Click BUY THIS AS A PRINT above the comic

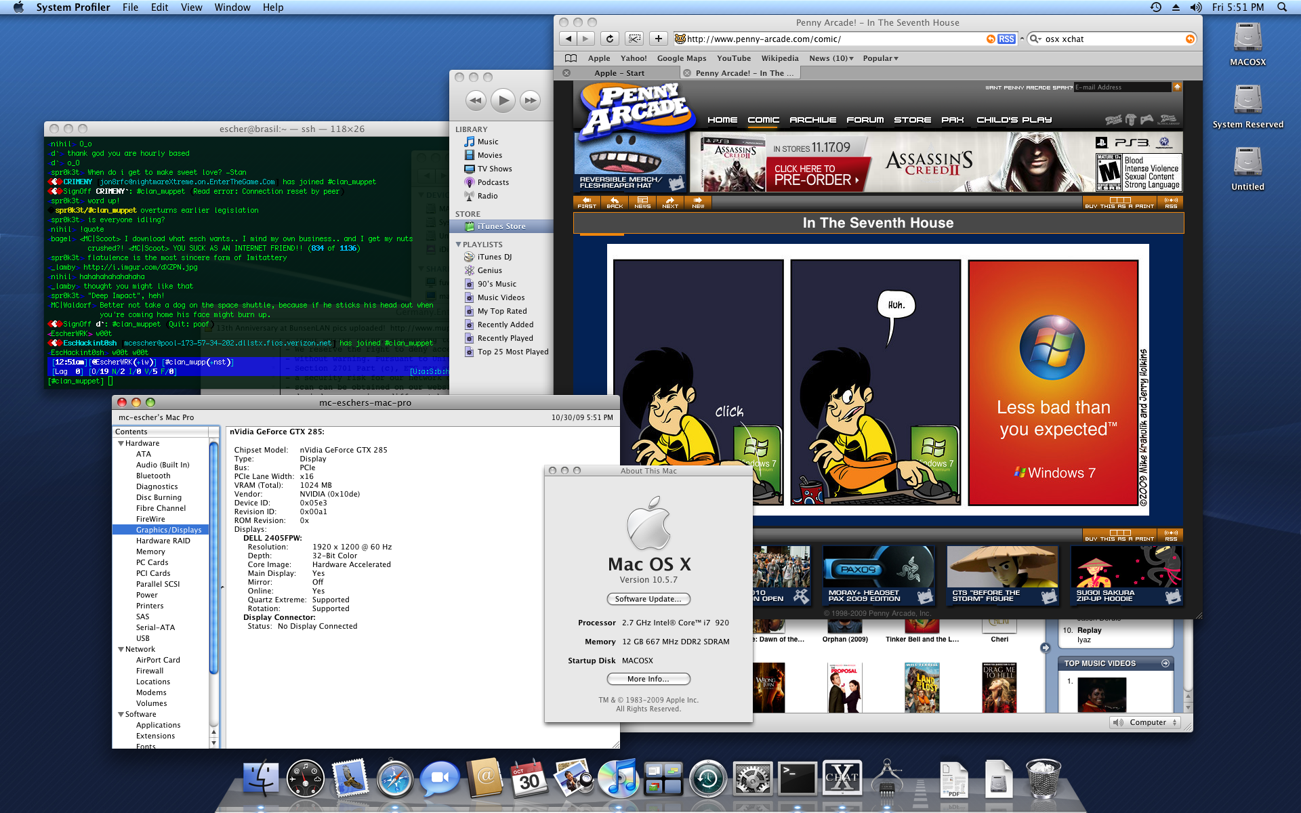point(1119,203)
